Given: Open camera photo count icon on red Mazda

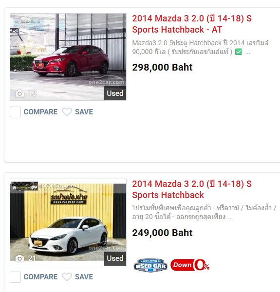Looking at the screenshot, I should coord(19,93).
